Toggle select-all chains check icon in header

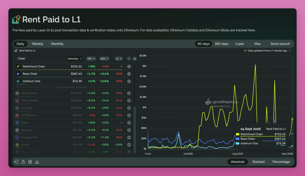coord(129,59)
